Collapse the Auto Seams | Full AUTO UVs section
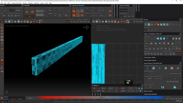Image resolution: width=183 pixels, height=103 pixels. [x=153, y=63]
